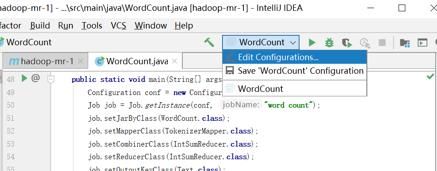The width and height of the screenshot is (437, 171).
Task: Open the VCS menu
Action: pos(119,26)
